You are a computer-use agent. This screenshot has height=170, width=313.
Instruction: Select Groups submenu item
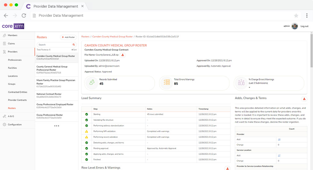[x=12, y=84]
